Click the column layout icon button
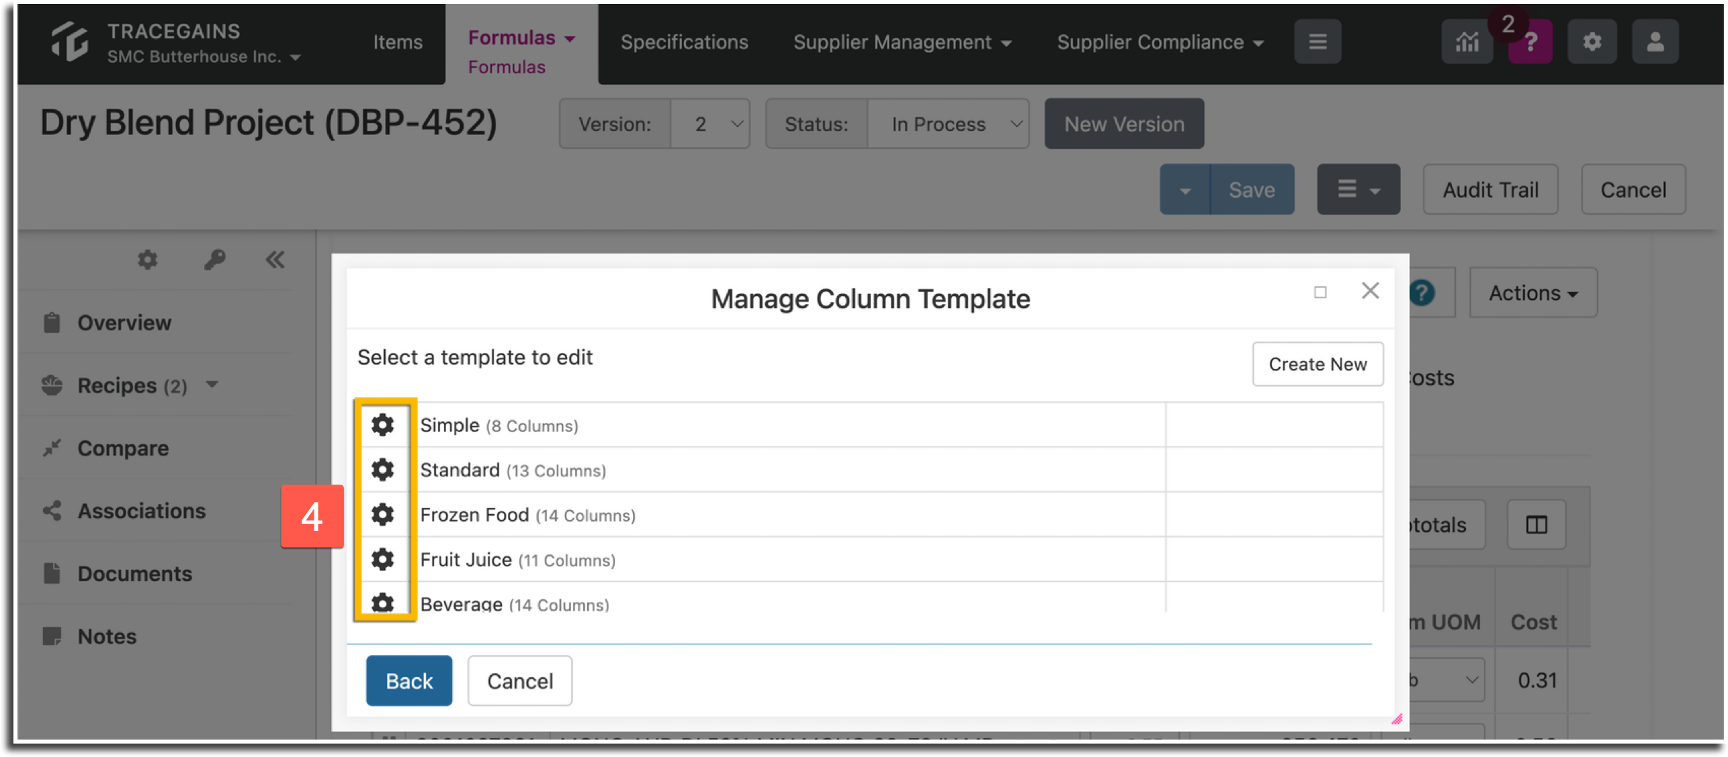This screenshot has width=1728, height=757. click(1537, 525)
